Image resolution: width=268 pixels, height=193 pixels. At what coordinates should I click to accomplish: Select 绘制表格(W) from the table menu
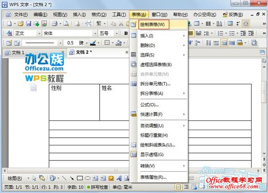pyautogui.click(x=159, y=25)
